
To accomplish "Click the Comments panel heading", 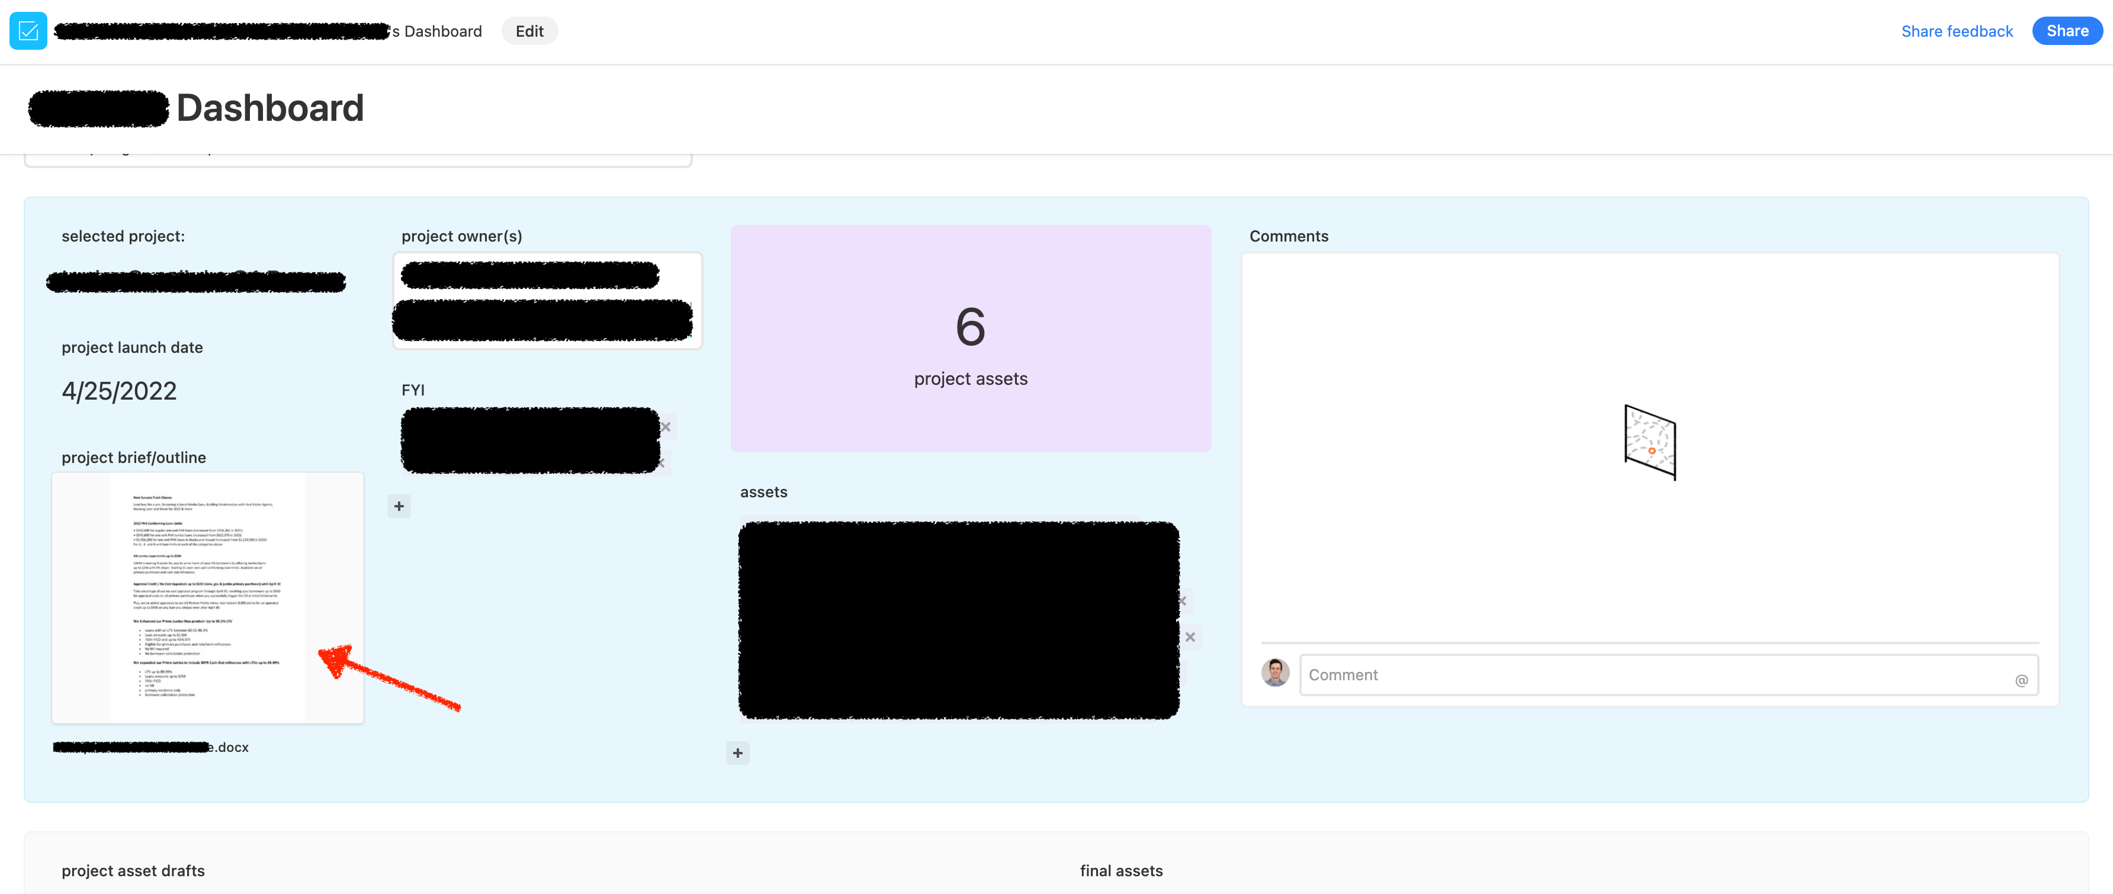I will click(1289, 236).
